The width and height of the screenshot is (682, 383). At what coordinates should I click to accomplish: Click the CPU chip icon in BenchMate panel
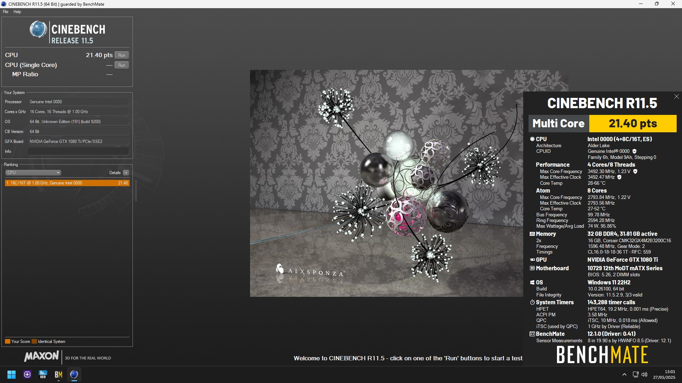pyautogui.click(x=532, y=139)
